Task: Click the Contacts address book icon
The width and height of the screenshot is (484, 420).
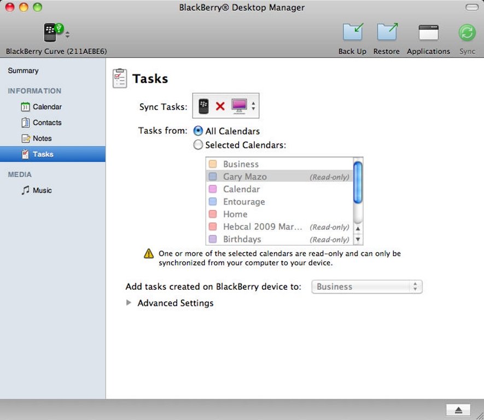Action: point(25,122)
